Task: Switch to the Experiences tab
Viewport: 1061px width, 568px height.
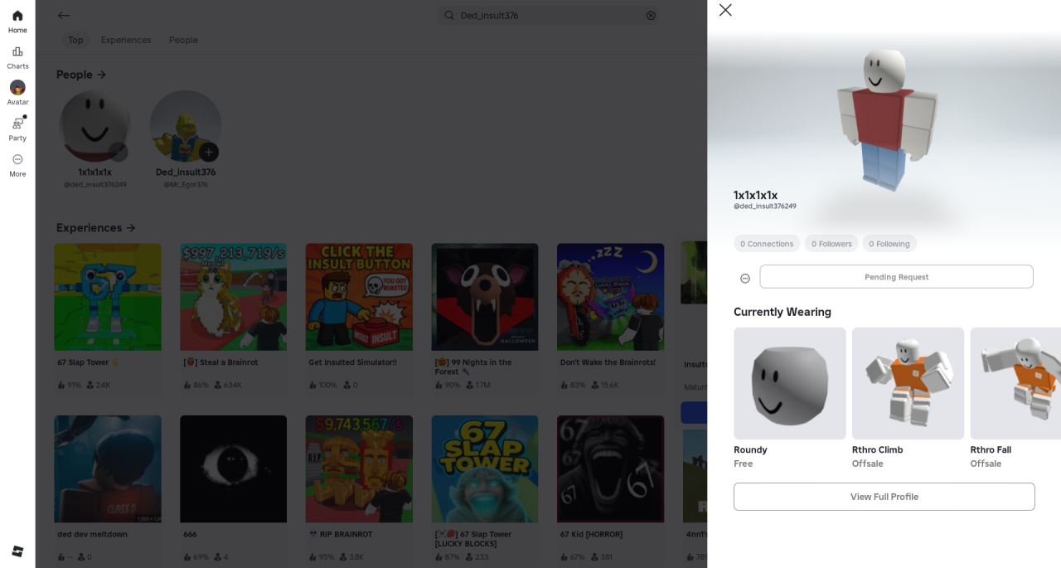Action: click(x=126, y=40)
